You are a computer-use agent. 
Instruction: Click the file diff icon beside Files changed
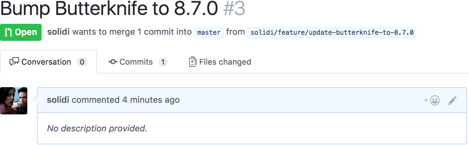tap(193, 62)
